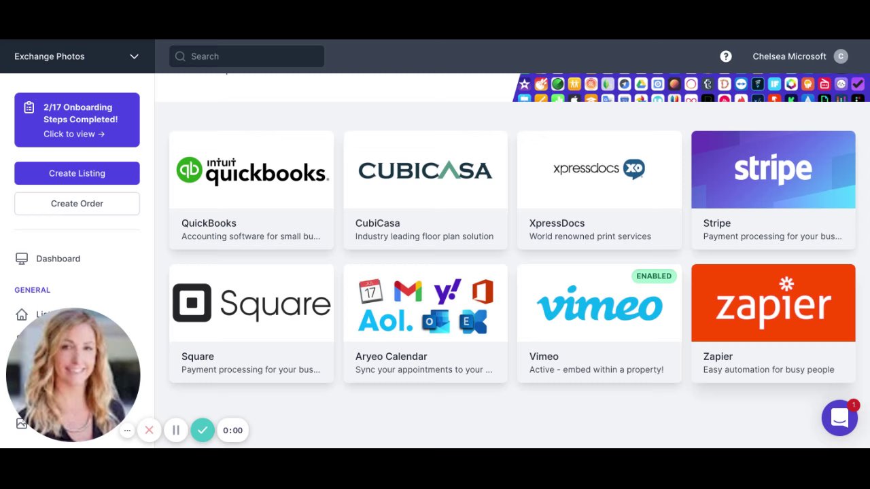The image size is (870, 489).
Task: Click the house icon under GENERAL
Action: coord(22,314)
